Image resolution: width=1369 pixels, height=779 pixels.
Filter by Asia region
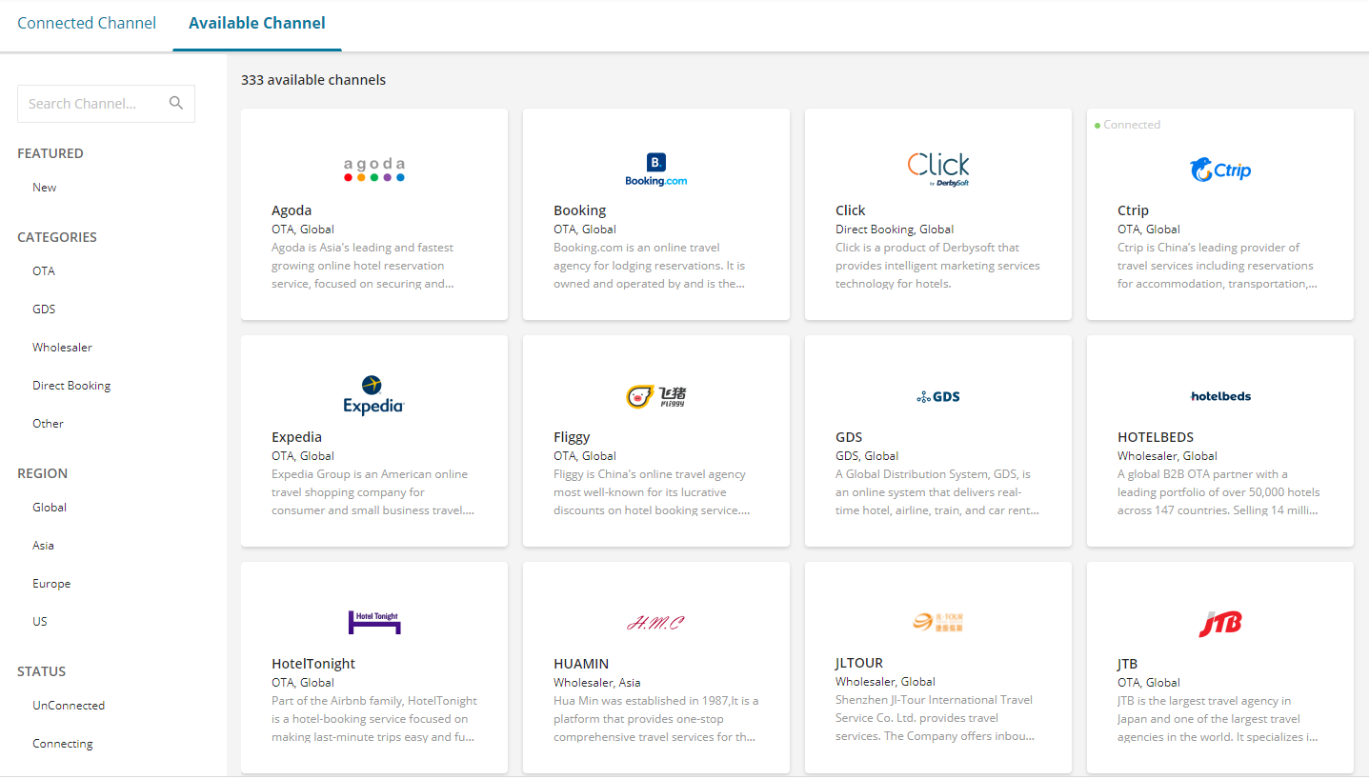click(x=43, y=546)
